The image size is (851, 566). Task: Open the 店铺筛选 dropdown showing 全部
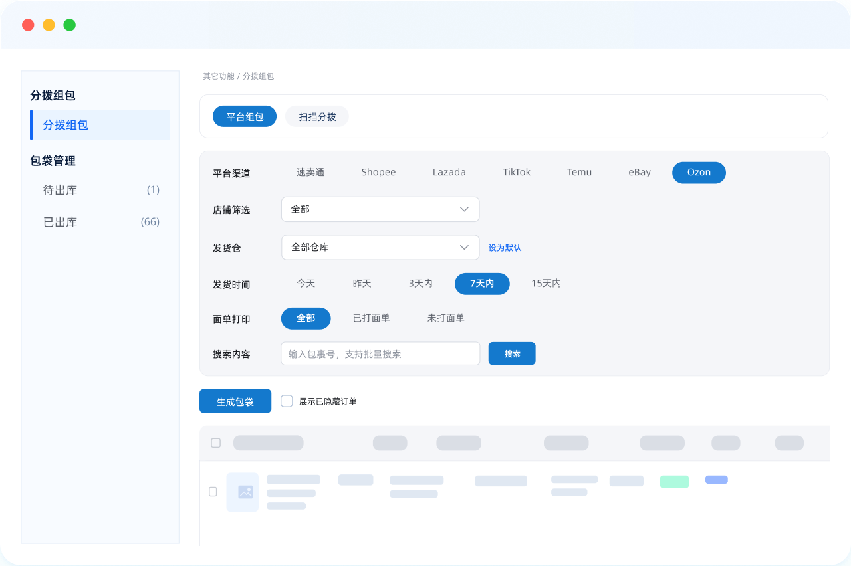(380, 209)
